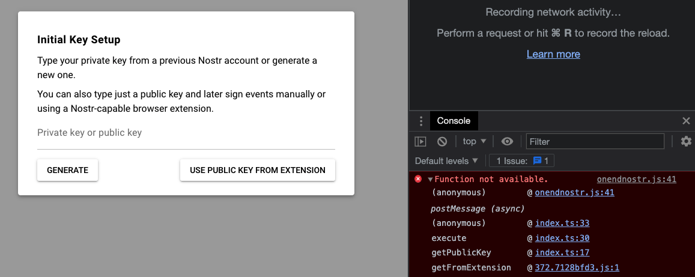Open console settings gear

pos(686,141)
